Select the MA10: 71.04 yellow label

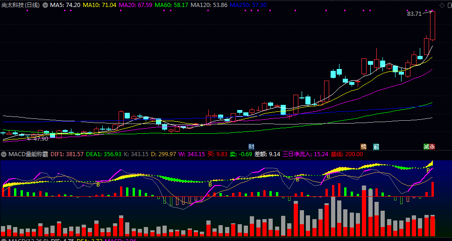(x=100, y=5)
